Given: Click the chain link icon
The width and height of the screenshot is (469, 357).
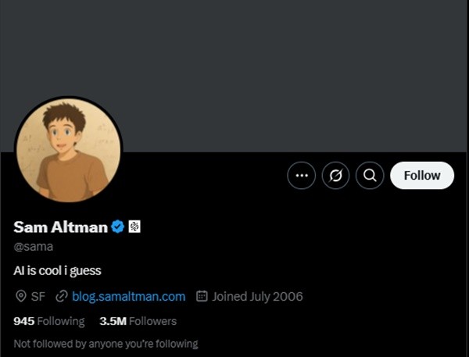Looking at the screenshot, I should 62,296.
